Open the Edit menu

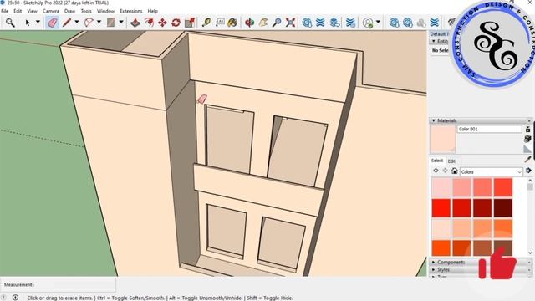[x=18, y=11]
